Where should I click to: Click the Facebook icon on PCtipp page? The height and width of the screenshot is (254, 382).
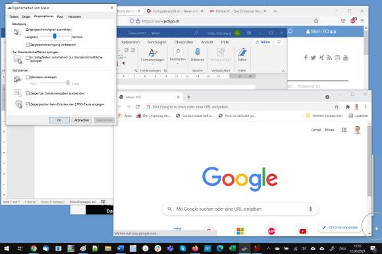306,58
